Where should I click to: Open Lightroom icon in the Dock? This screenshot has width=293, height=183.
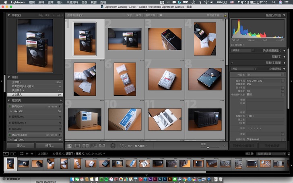click(x=160, y=179)
